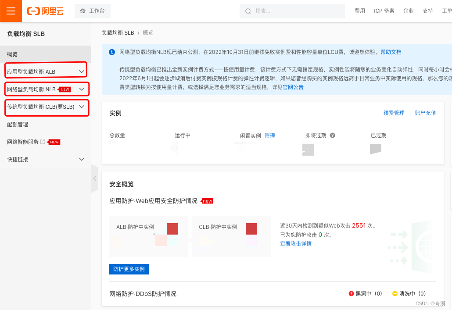Open the 工作台 workbench button
Image resolution: width=452 pixels, height=310 pixels.
92,11
